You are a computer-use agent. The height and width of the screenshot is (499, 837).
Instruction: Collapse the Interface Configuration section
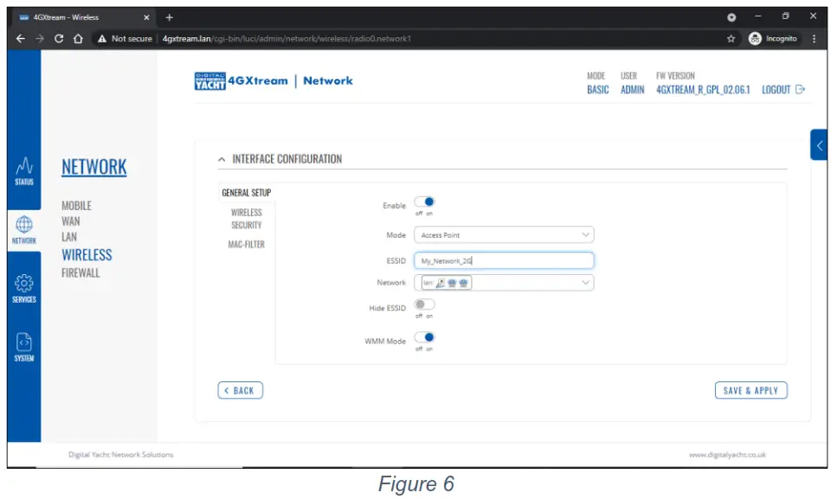pyautogui.click(x=222, y=159)
